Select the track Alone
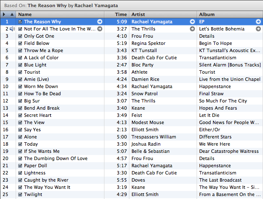This screenshot has width=263, height=199. [30, 137]
